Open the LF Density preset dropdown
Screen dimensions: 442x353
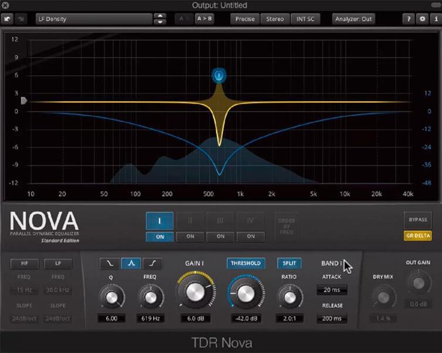point(94,19)
